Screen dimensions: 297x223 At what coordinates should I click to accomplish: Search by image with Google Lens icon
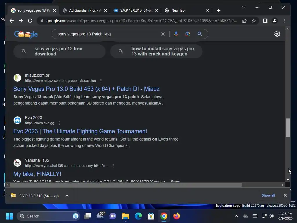point(188,34)
